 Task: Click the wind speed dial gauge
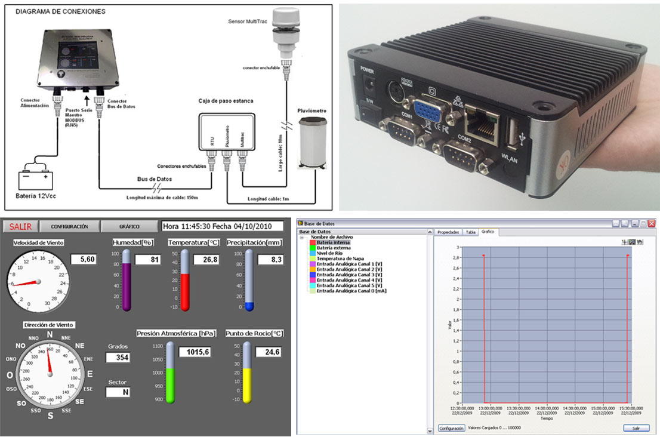point(38,280)
